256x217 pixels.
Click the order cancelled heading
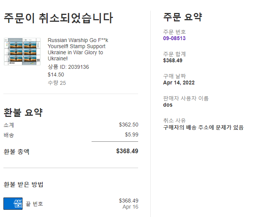pos(58,18)
